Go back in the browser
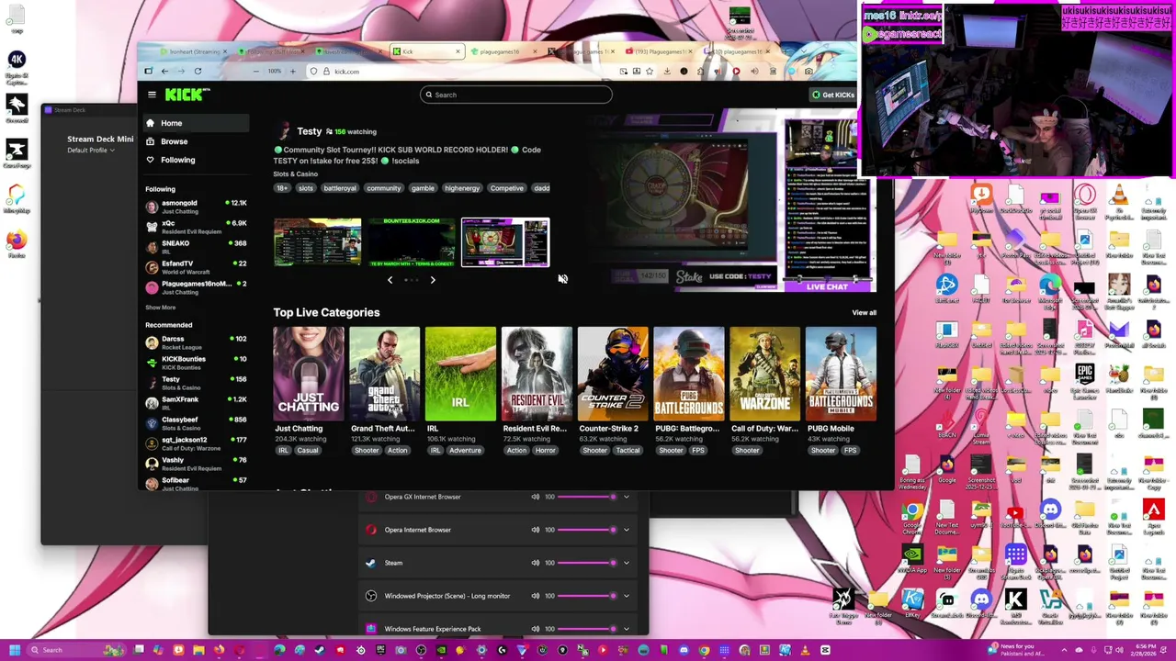This screenshot has height=661, width=1176. pyautogui.click(x=164, y=71)
